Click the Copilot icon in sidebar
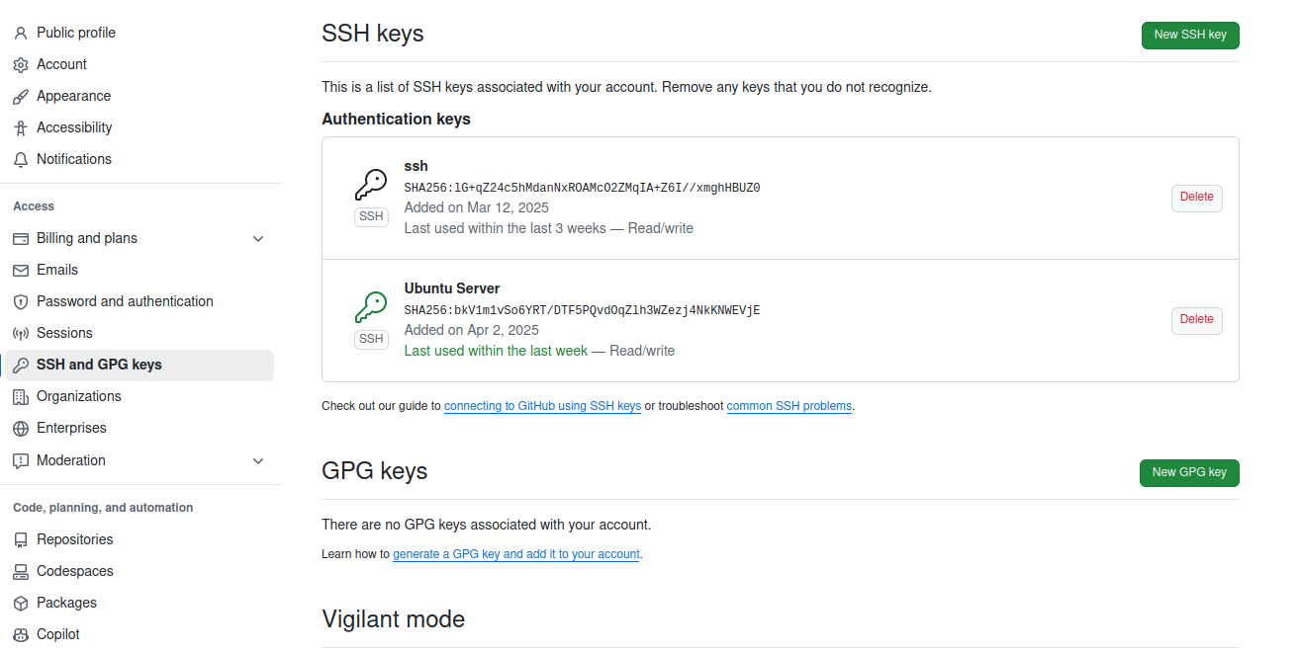1299x653 pixels. click(x=20, y=634)
